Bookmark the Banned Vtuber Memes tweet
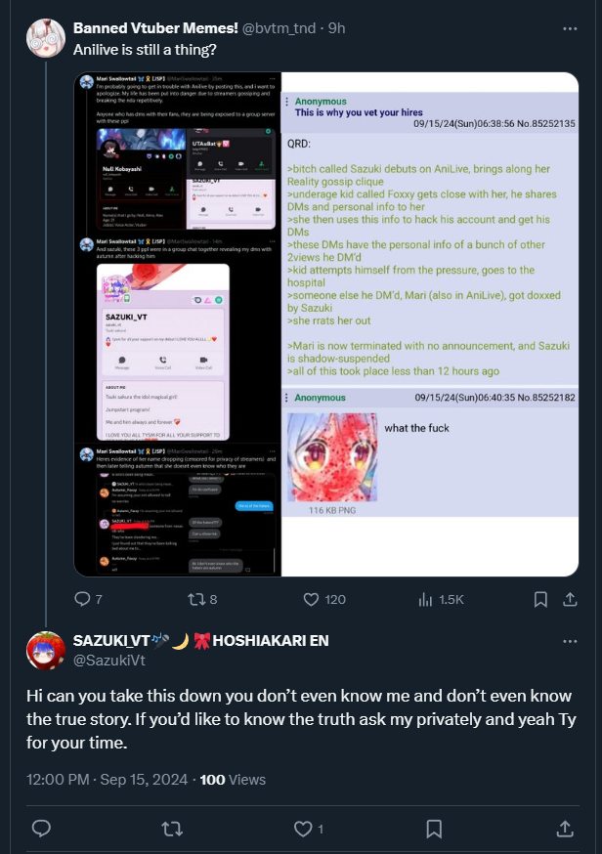 click(540, 599)
